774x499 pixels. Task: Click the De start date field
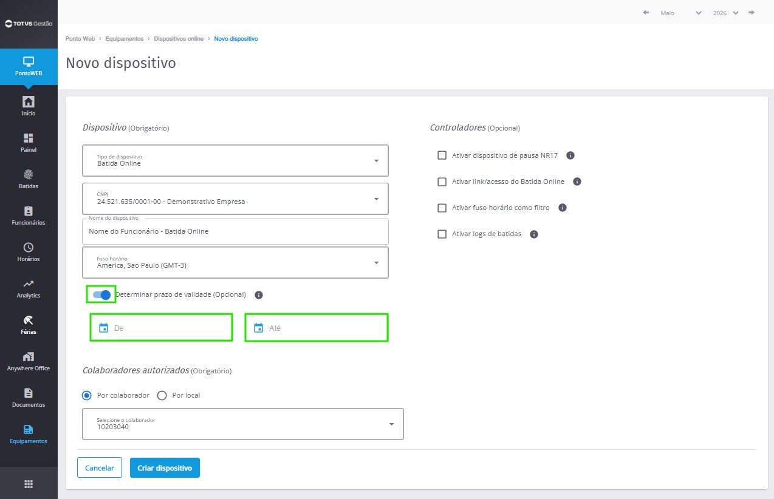(162, 328)
